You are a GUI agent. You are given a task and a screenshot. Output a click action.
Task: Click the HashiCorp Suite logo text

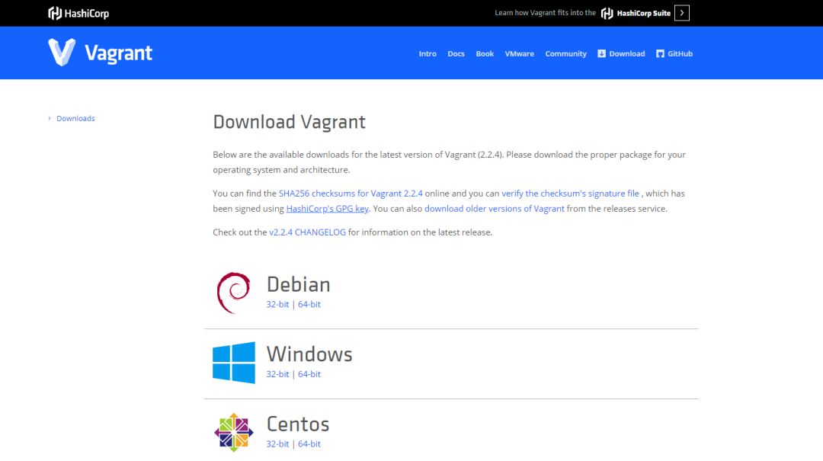tap(636, 13)
